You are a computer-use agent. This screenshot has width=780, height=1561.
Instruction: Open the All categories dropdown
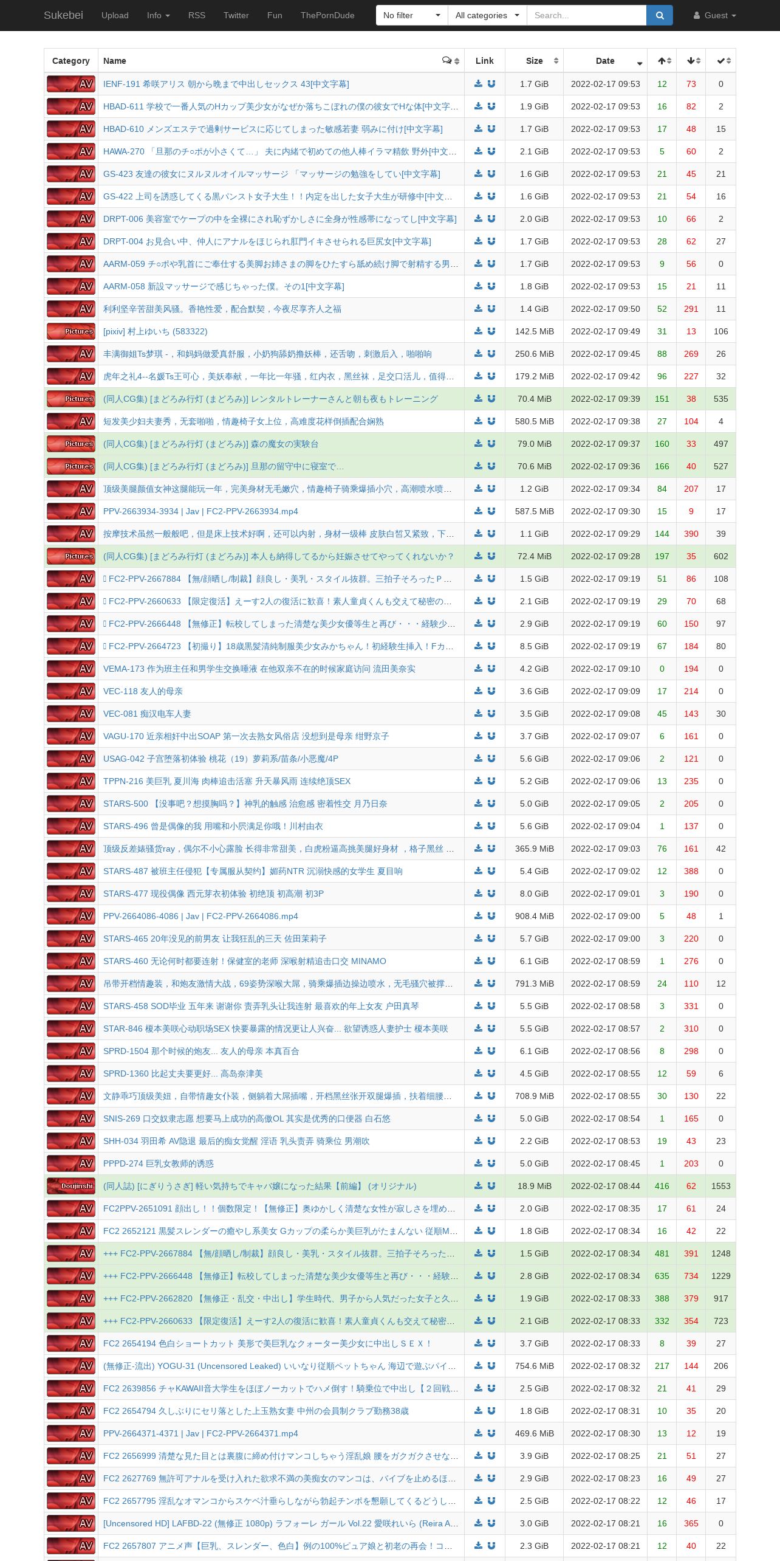tap(487, 15)
